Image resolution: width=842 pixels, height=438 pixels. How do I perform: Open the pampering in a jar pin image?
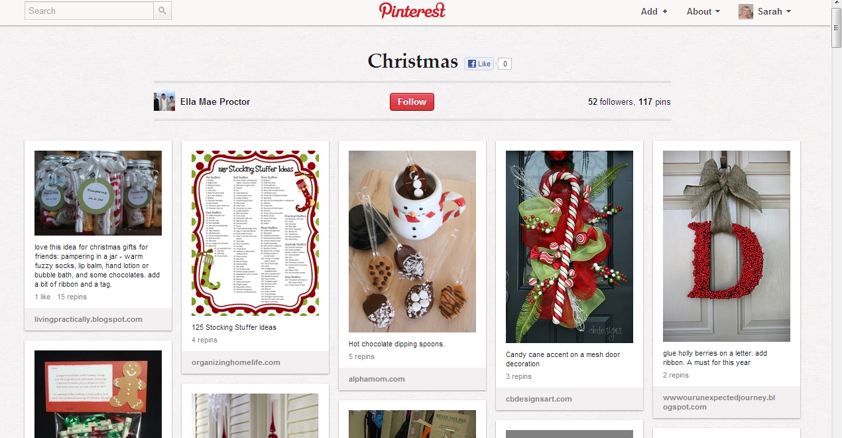[98, 193]
